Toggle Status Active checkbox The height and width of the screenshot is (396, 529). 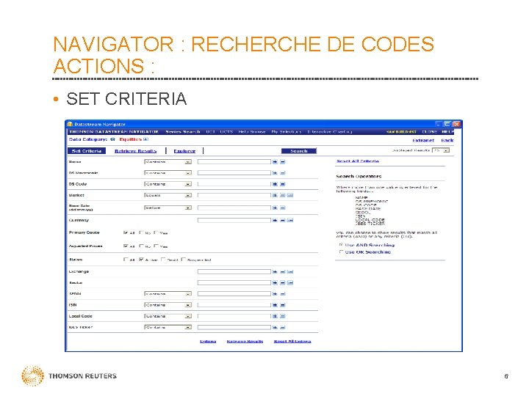click(141, 260)
